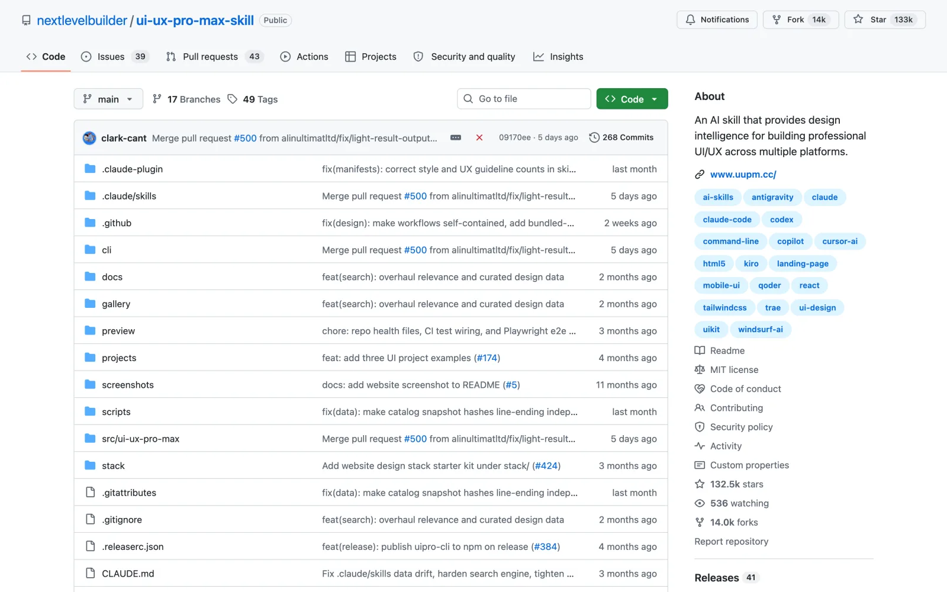Open the Projects tab
Image resolution: width=947 pixels, height=592 pixels.
pos(371,57)
